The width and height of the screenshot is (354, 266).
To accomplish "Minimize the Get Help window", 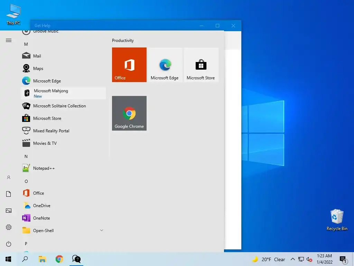I will (202, 26).
